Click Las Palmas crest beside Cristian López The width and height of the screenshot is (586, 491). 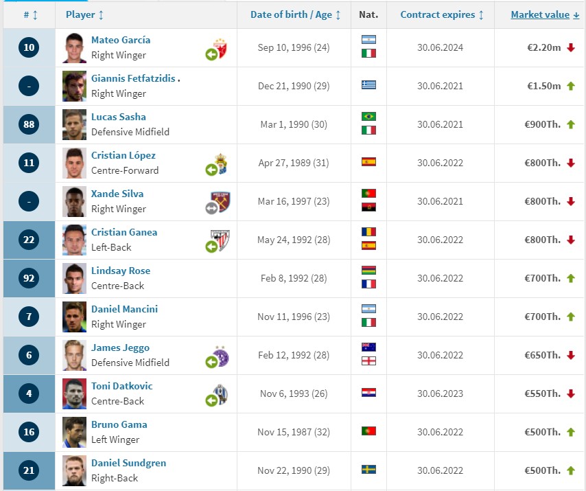tap(220, 163)
